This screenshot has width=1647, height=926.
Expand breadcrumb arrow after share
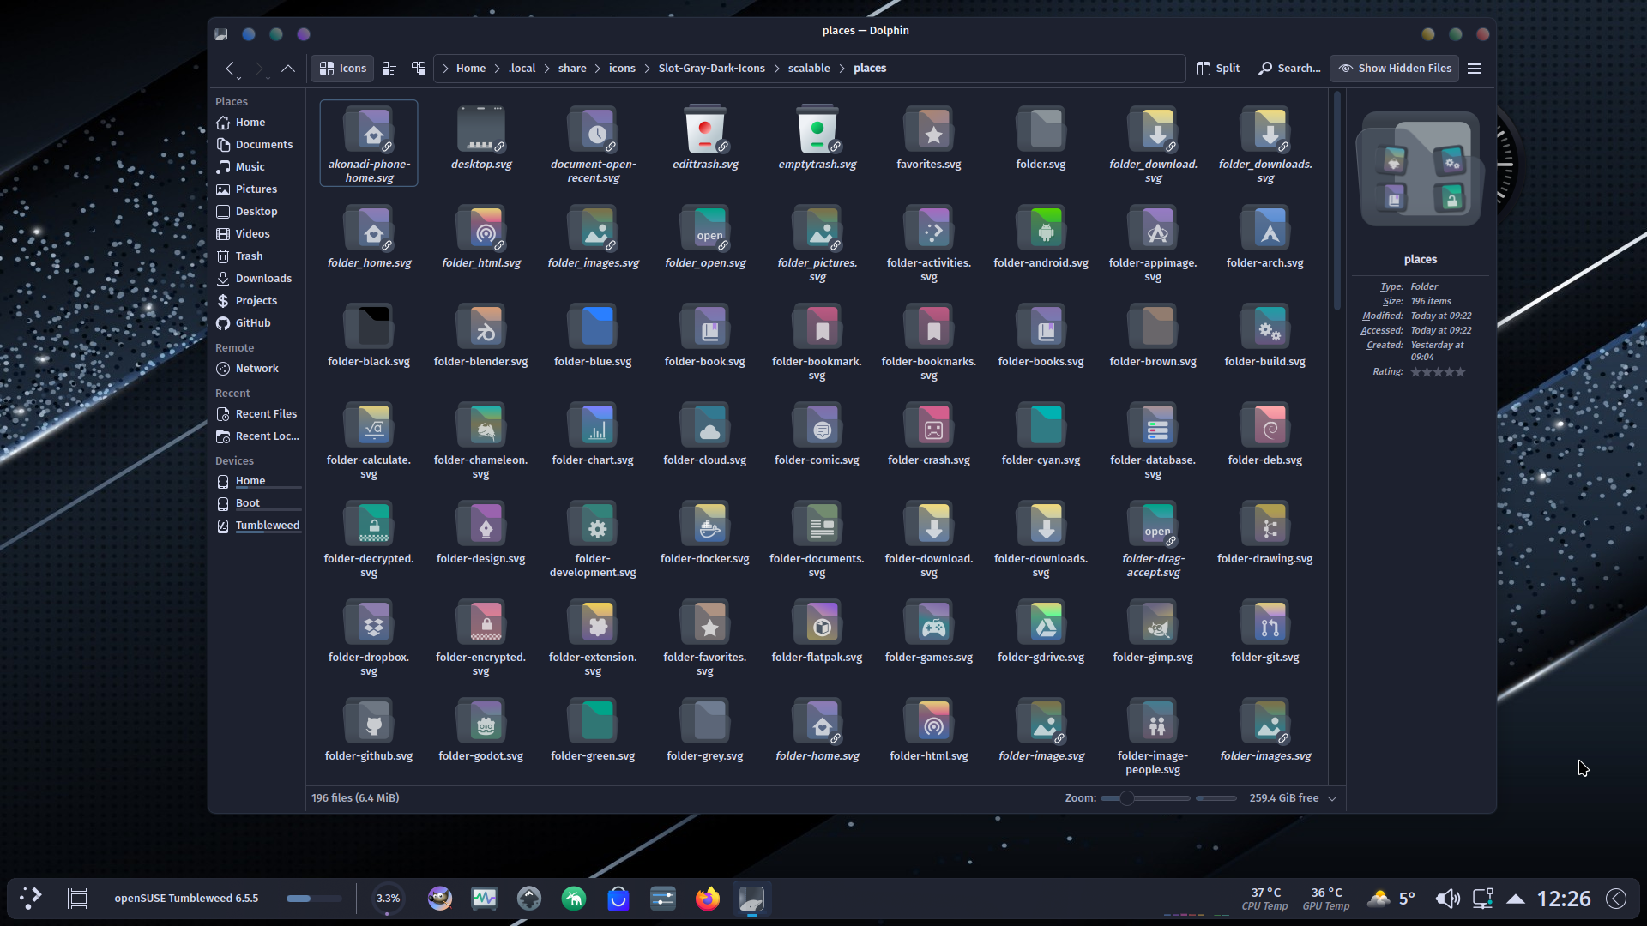[x=598, y=69]
